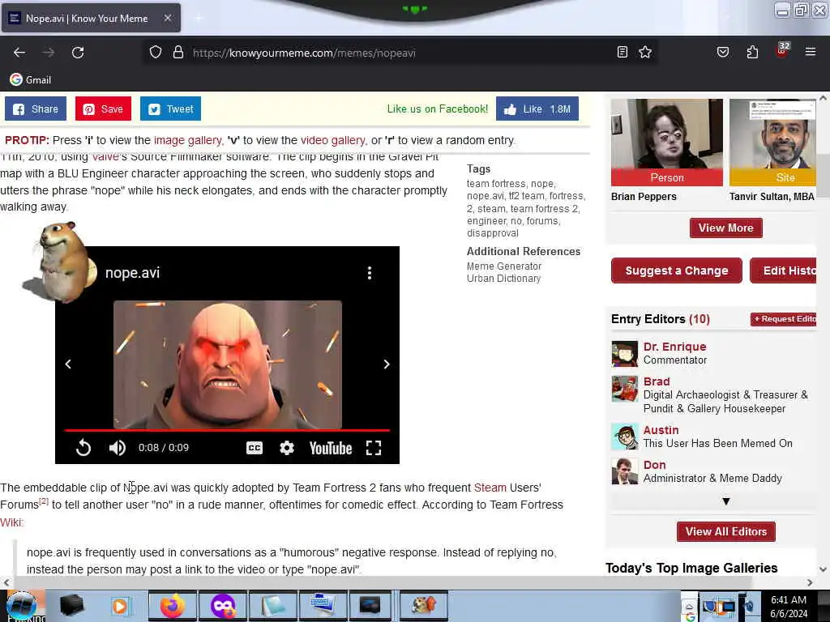Go to the next suggested video arrow
The image size is (830, 622).
(387, 364)
